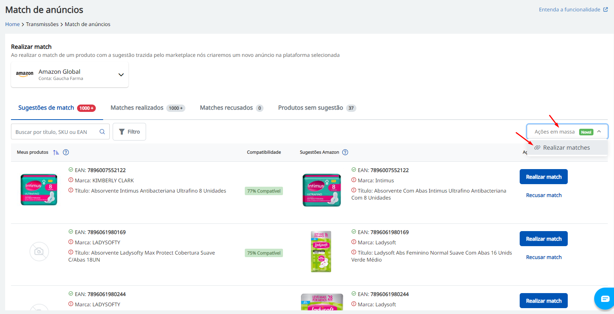This screenshot has height=314, width=614.
Task: Click Recusar match for Intimus product
Action: tap(544, 195)
